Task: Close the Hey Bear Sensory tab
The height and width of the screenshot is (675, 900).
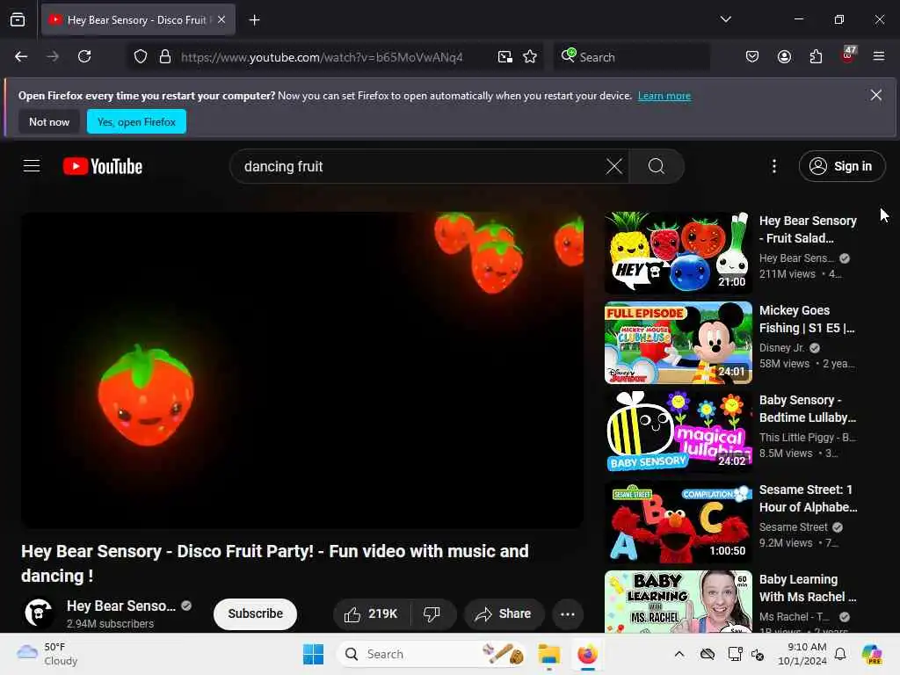Action: (221, 19)
